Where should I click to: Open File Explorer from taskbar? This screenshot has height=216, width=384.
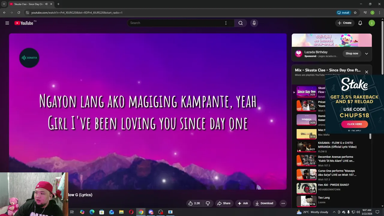121,212
